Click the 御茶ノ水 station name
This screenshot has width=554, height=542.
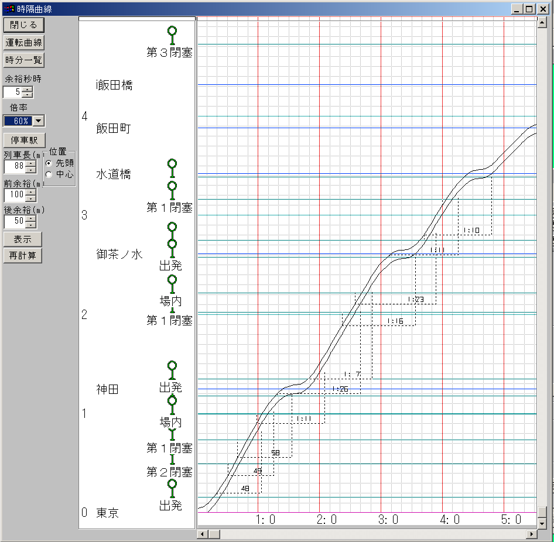tap(119, 254)
